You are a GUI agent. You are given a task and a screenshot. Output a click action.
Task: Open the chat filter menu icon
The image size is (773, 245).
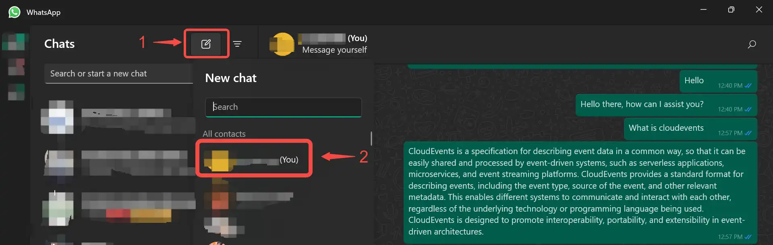(x=237, y=44)
